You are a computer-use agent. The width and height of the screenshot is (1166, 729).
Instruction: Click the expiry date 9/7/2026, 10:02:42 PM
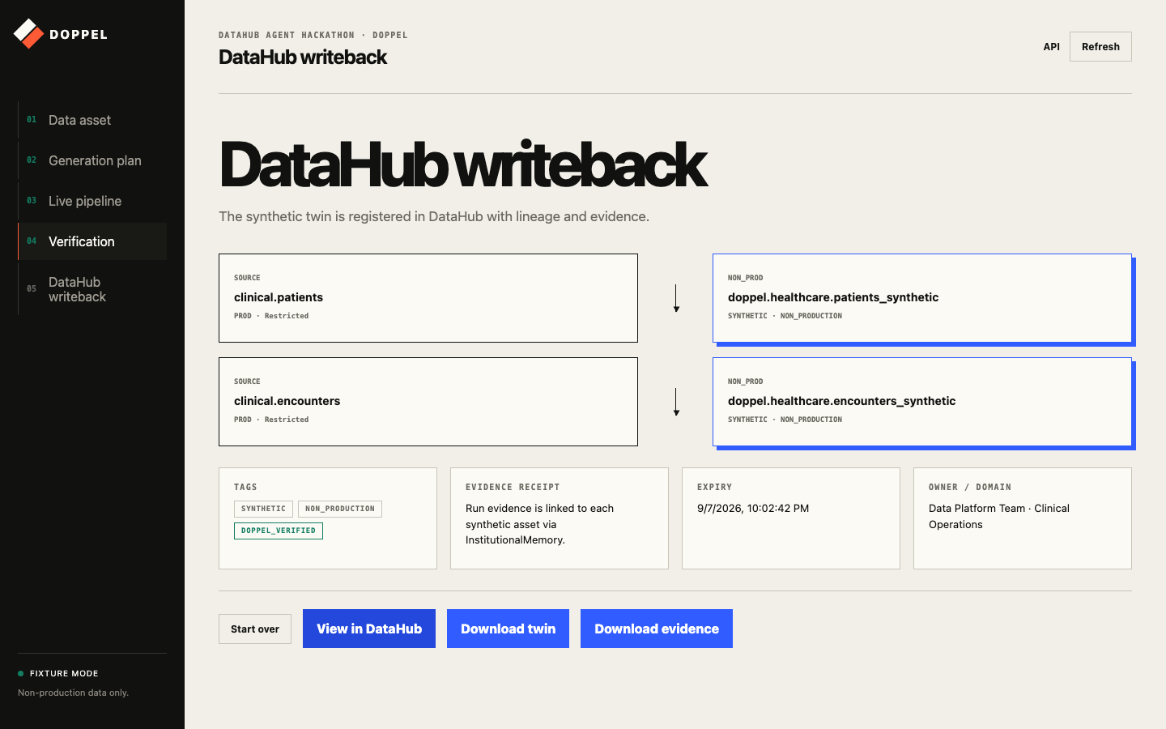[x=753, y=509]
